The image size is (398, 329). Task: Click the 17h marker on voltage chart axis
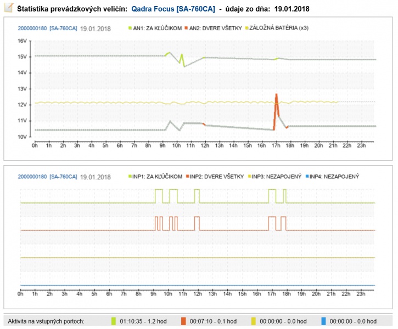tap(276, 145)
